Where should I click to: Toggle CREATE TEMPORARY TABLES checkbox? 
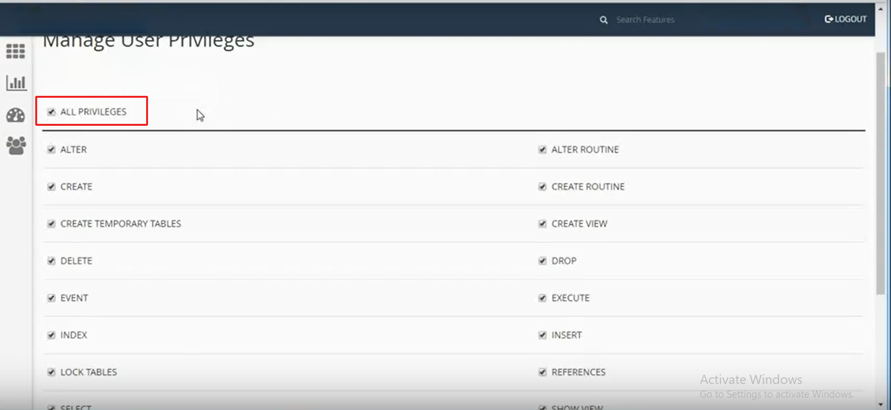coord(52,224)
